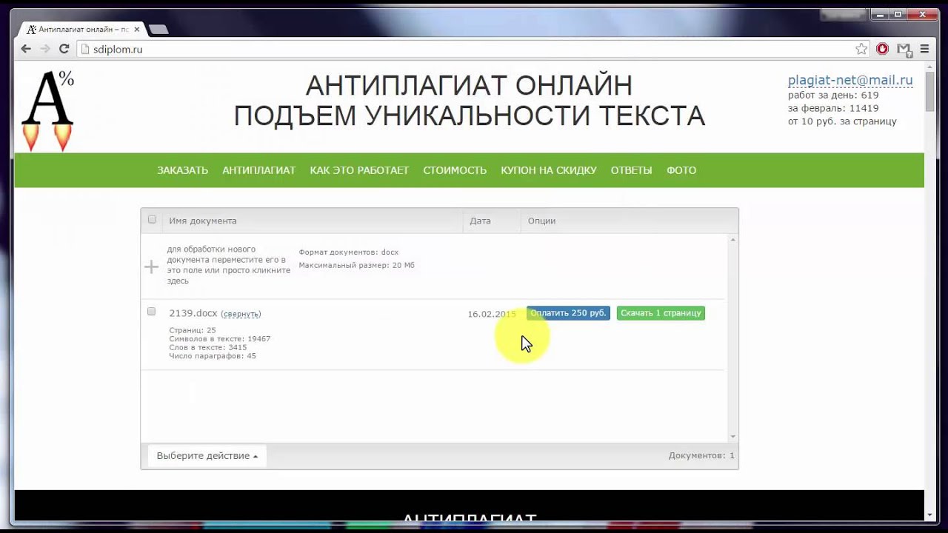Close the Антиплагиат онлайн tab
This screenshot has height=533, width=948.
pos(136,30)
